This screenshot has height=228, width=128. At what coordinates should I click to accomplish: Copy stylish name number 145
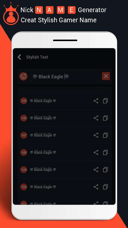[106, 101]
